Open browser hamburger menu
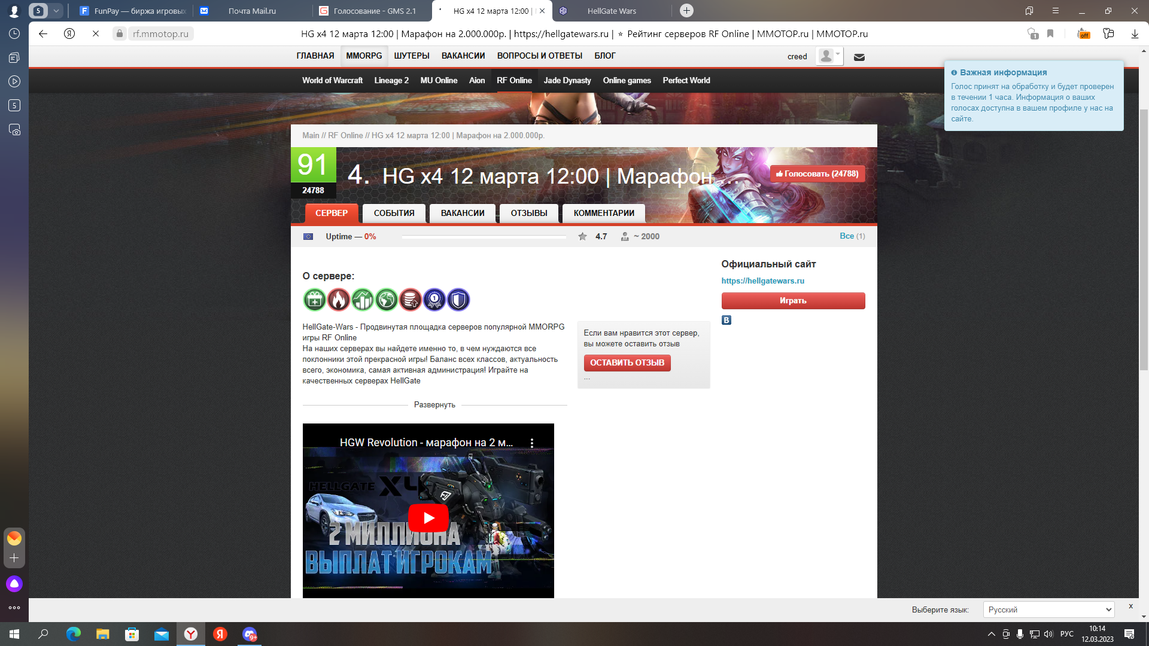Viewport: 1149px width, 646px height. pos(1056,11)
